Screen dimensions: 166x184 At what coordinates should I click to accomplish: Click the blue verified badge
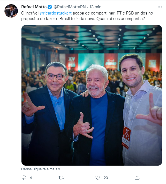tap(50, 7)
